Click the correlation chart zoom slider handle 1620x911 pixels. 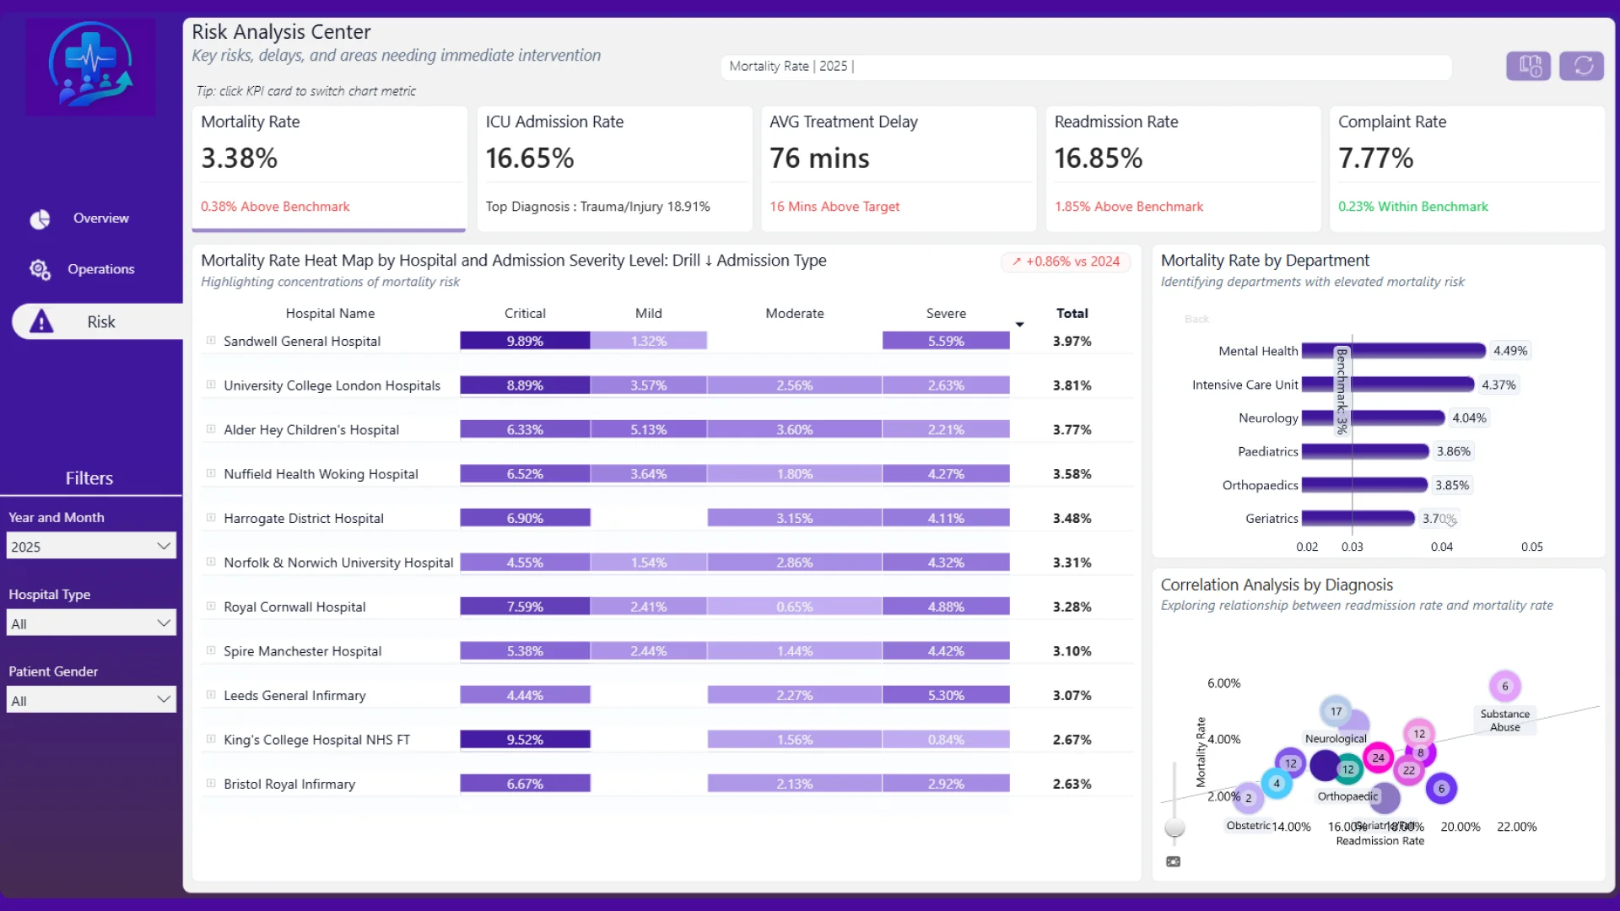click(1174, 827)
